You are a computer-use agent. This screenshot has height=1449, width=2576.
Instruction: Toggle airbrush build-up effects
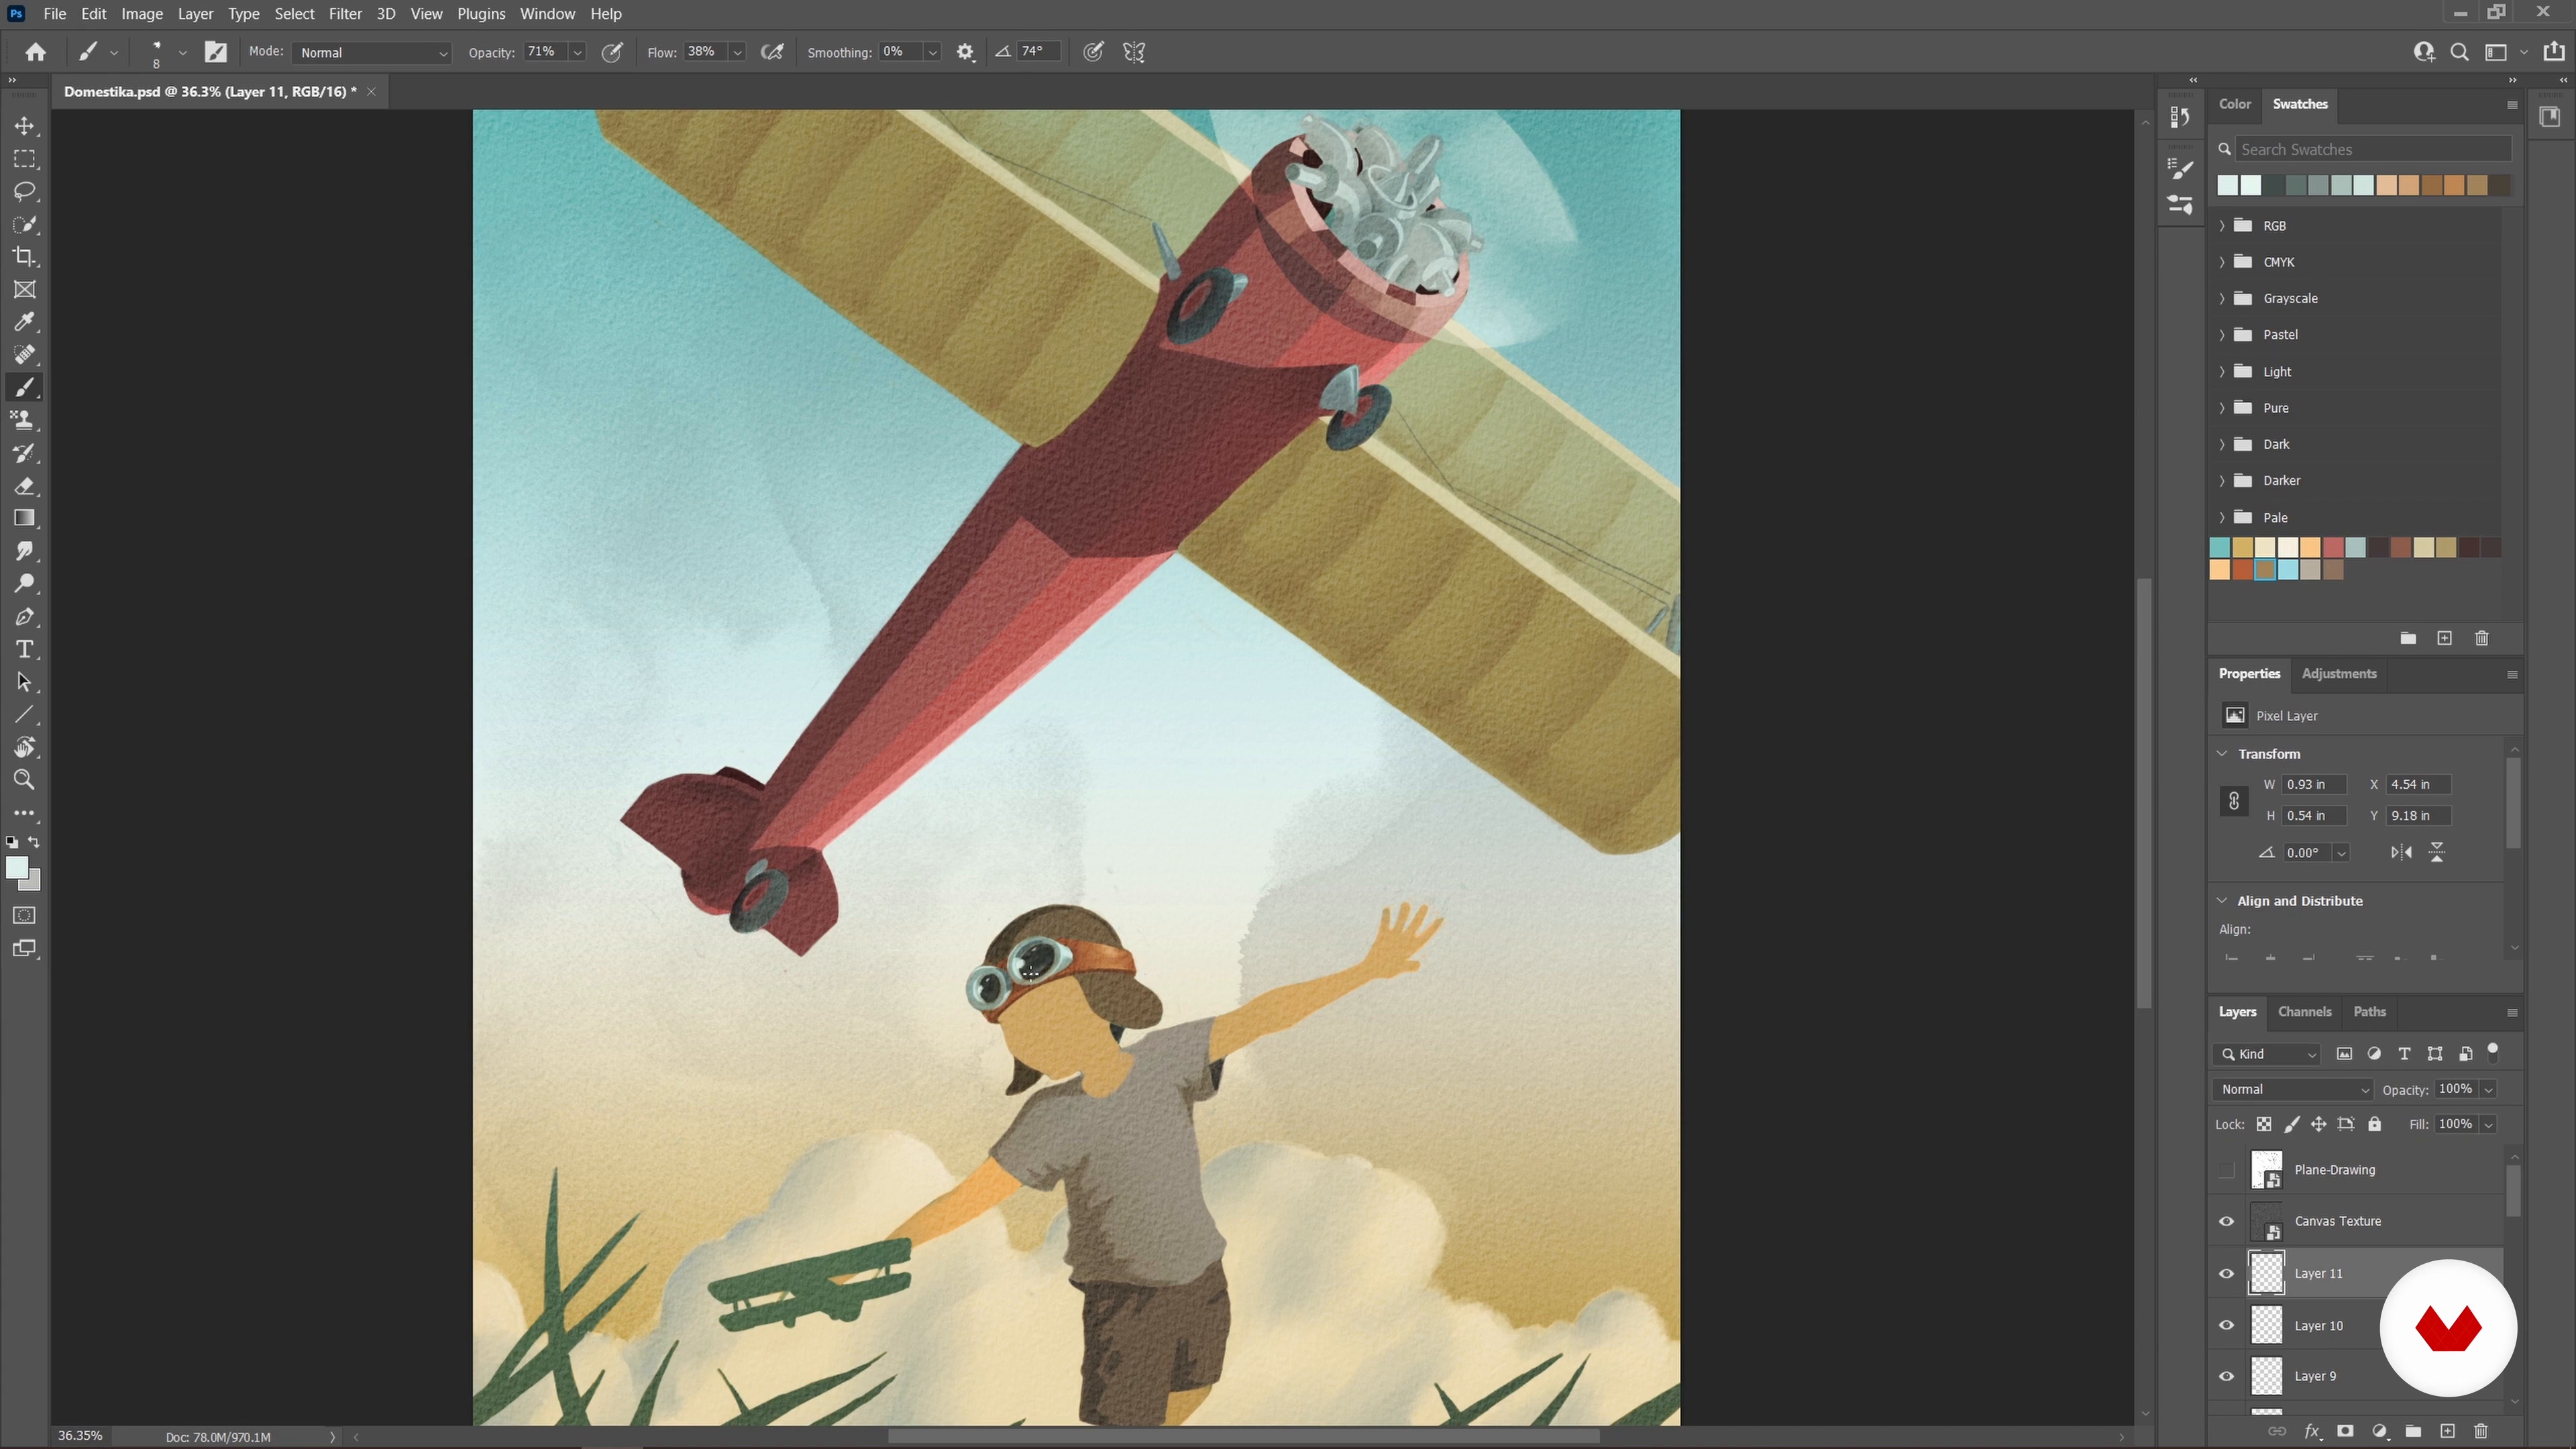coord(772,52)
